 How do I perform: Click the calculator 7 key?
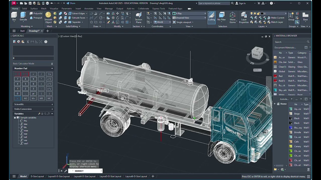coord(17,79)
